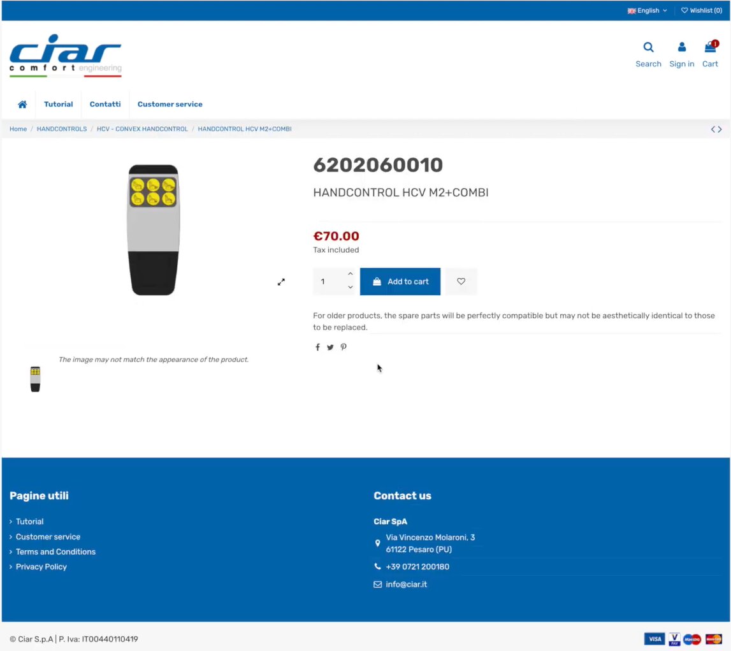Open the Search icon in header
The height and width of the screenshot is (651, 731).
click(x=648, y=48)
